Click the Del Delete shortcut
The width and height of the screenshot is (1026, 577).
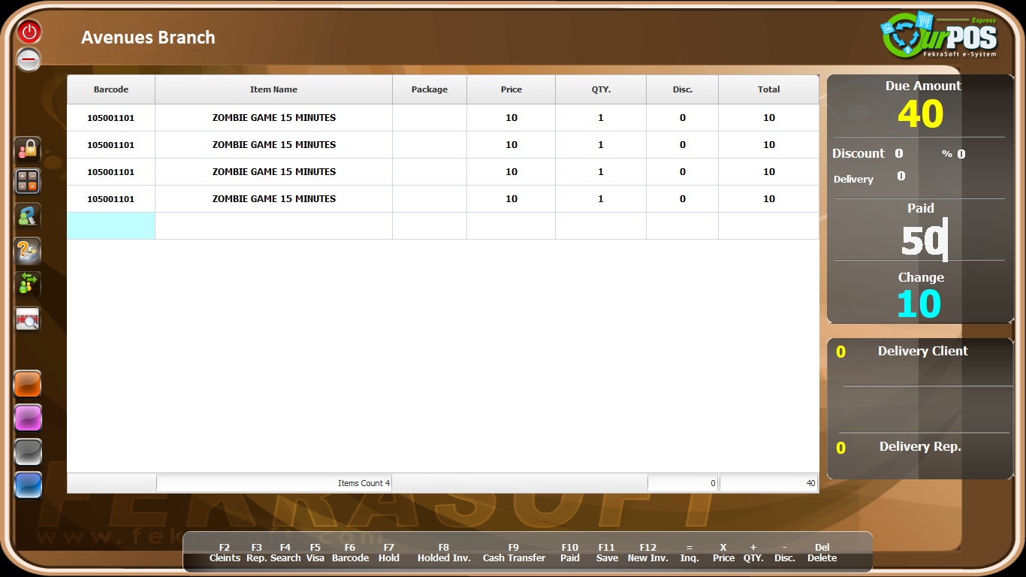pos(822,553)
